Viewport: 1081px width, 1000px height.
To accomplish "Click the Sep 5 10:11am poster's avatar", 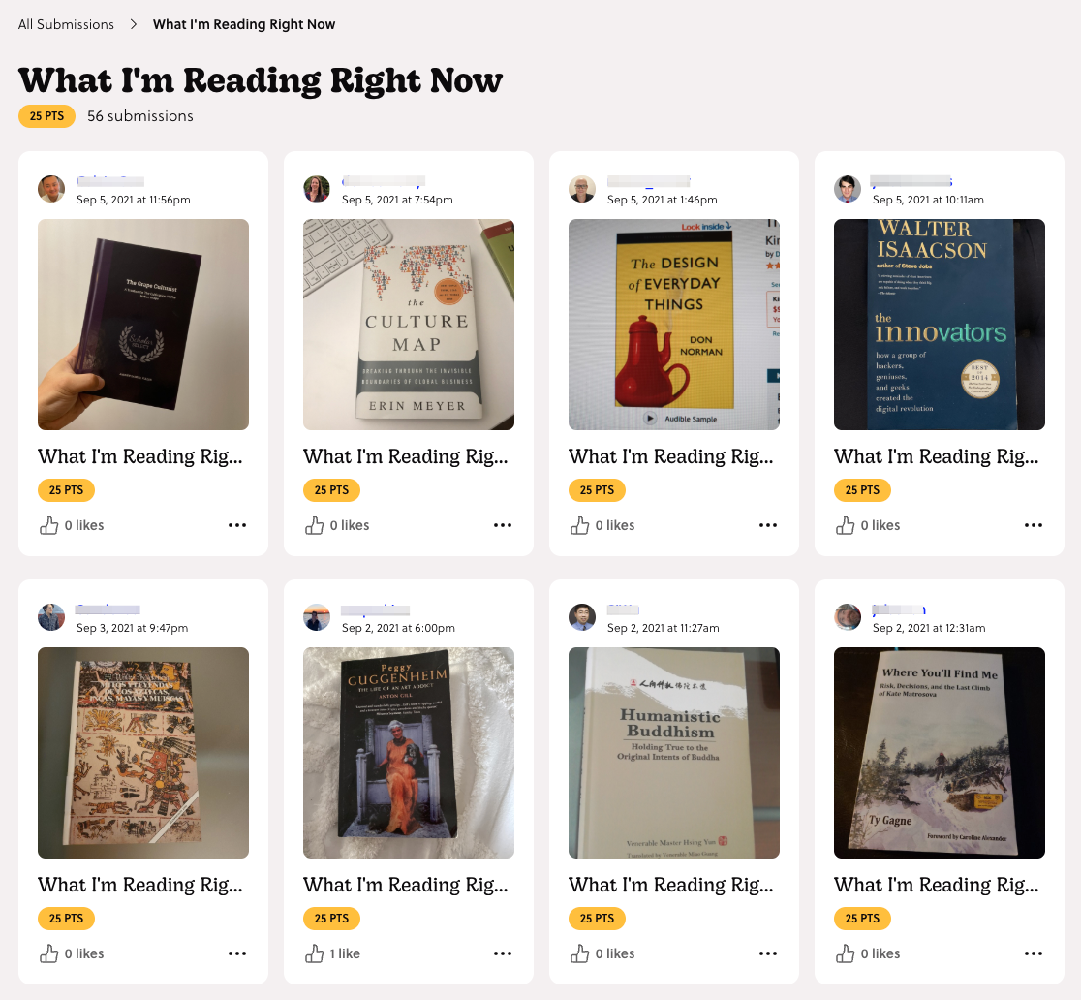I will tap(848, 189).
